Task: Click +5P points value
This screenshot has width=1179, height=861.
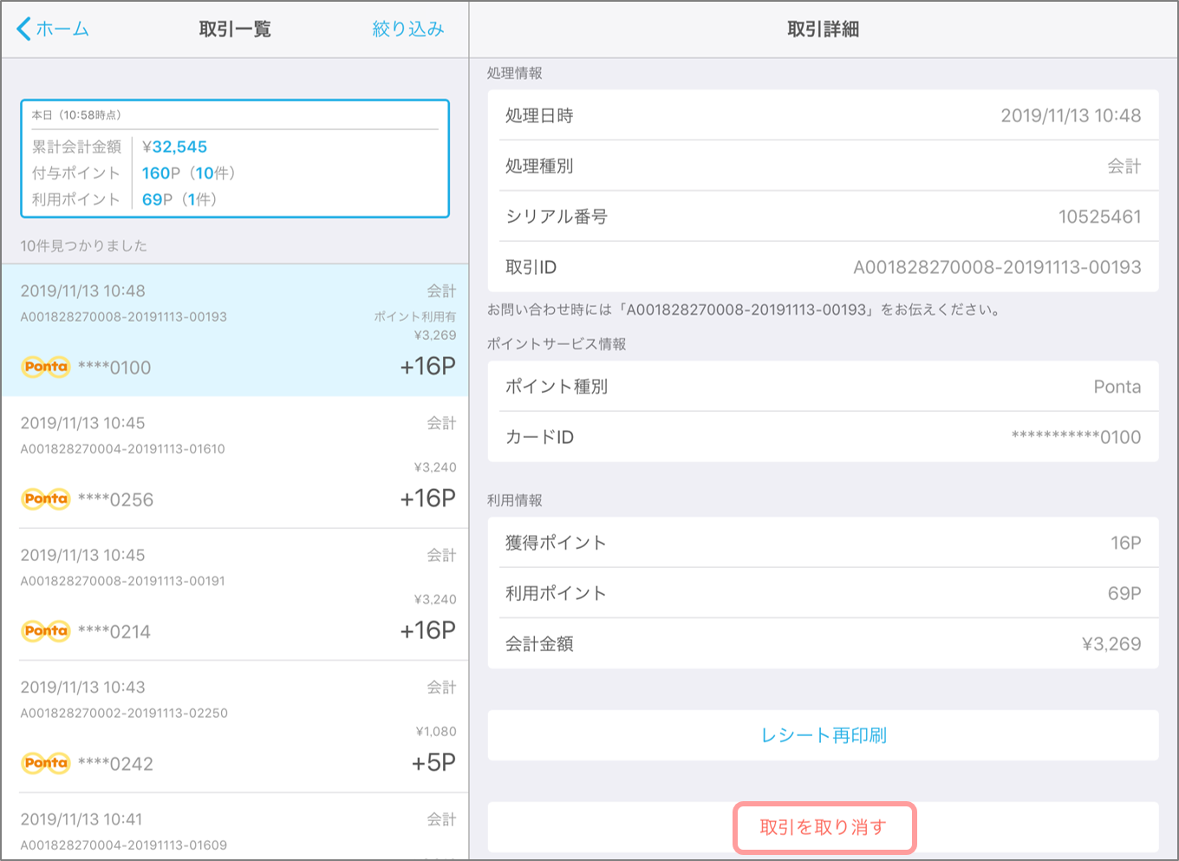Action: point(433,762)
